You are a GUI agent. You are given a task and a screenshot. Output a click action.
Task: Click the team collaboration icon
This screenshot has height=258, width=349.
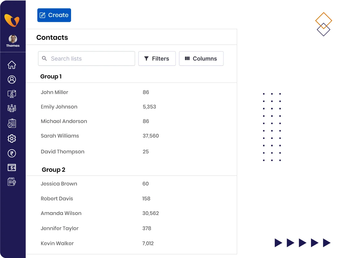point(12,108)
